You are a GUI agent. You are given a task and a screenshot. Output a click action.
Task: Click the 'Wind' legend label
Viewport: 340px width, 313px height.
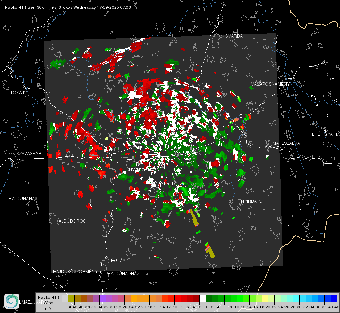[48, 303]
